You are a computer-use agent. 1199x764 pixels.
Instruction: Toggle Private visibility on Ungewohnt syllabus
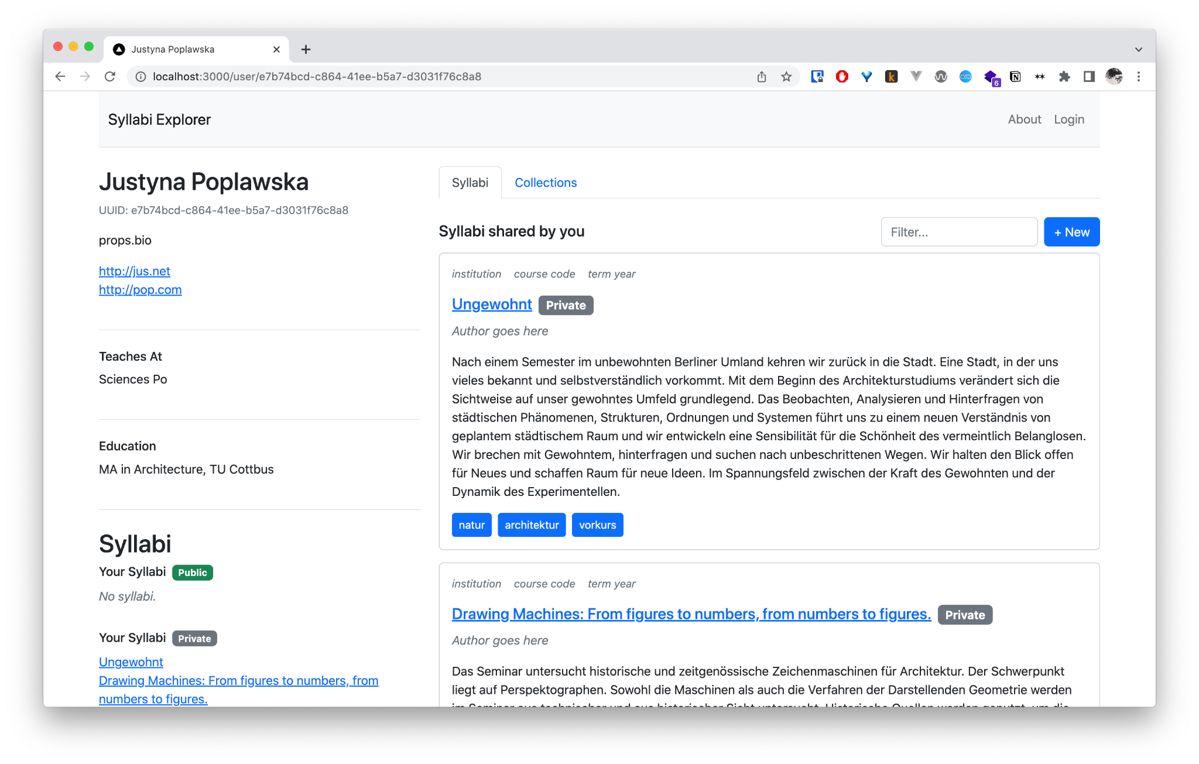point(566,304)
